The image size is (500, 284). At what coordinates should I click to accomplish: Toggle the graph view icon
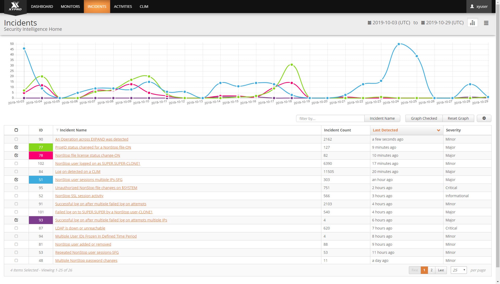[472, 23]
